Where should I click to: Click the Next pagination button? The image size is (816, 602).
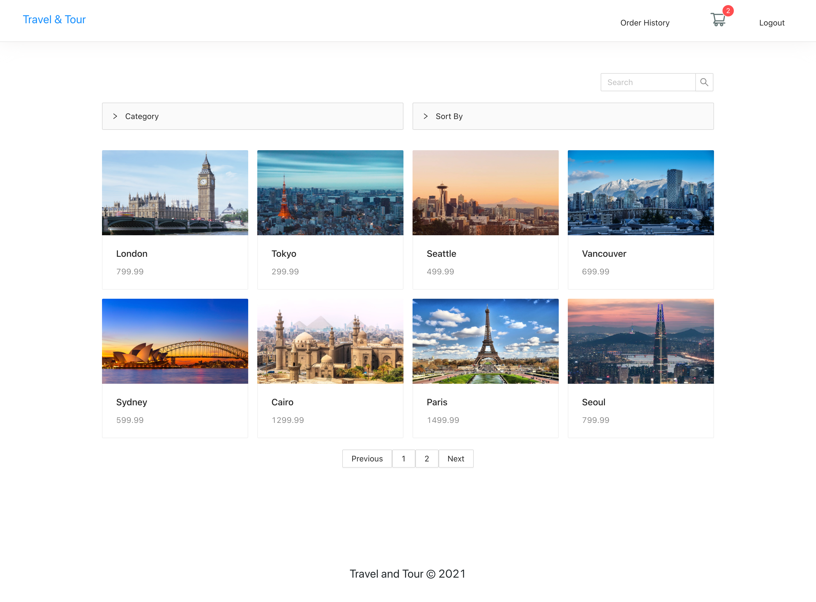click(x=456, y=458)
